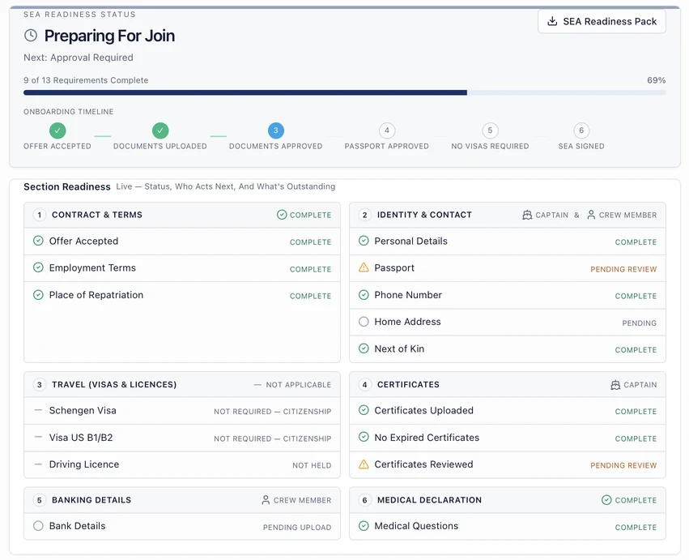Click the captain ship icon in Certificates header
The image size is (689, 560).
click(615, 385)
